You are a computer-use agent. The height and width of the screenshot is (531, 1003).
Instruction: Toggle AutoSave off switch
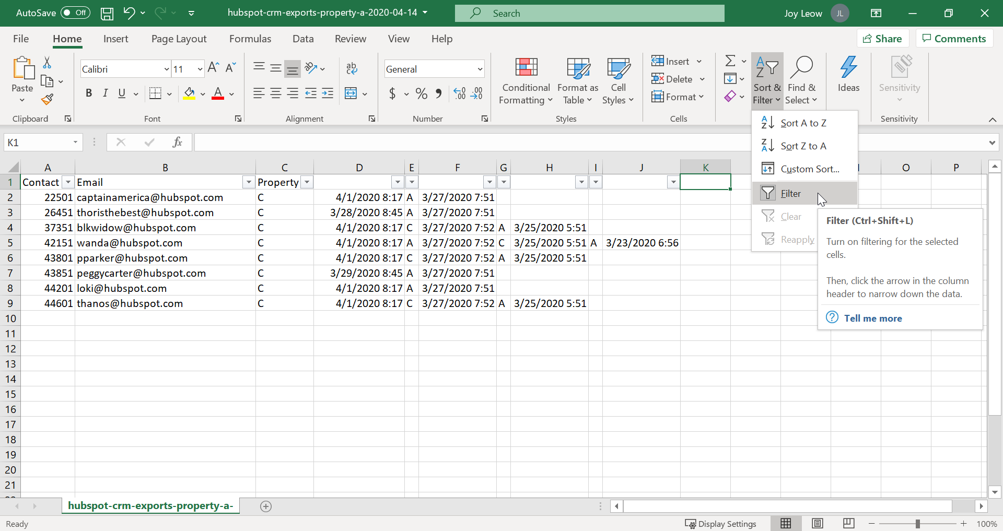74,13
